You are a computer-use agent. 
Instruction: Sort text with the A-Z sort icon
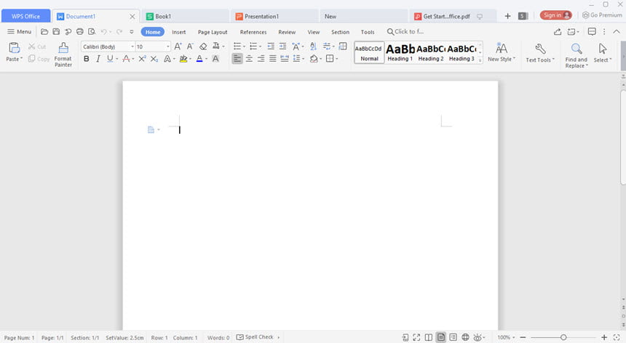pos(314,47)
